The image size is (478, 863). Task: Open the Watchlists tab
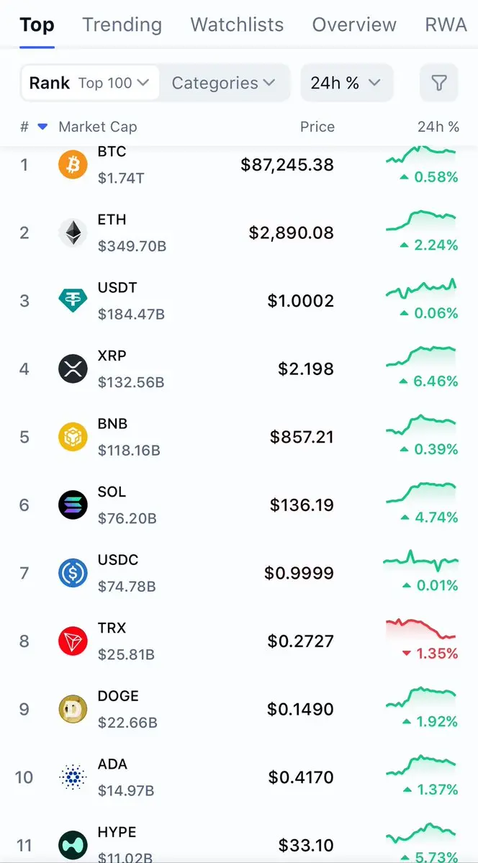237,24
